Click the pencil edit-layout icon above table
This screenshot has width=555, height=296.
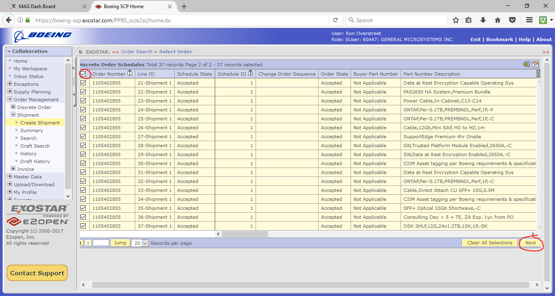pos(535,64)
